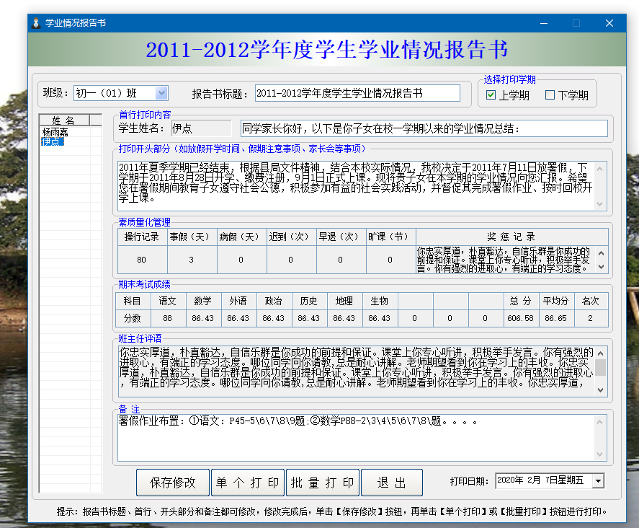Close the 学业情况报告书 window

[x=609, y=23]
